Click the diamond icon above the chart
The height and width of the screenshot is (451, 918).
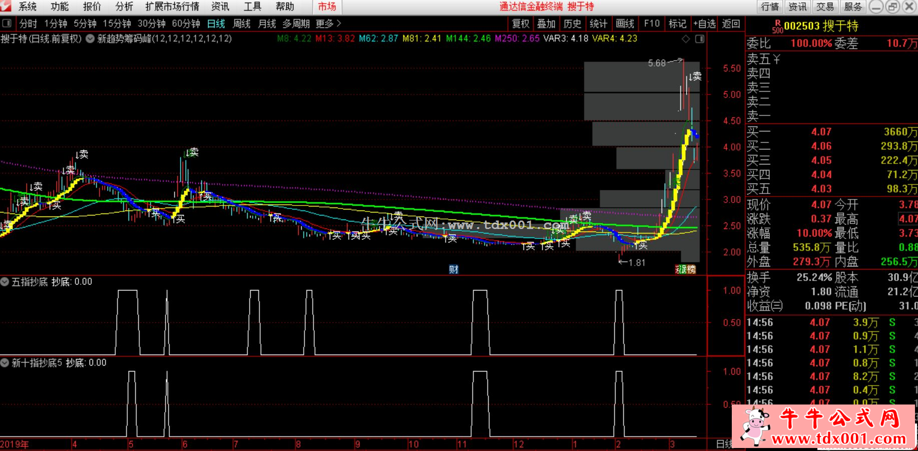click(x=686, y=38)
